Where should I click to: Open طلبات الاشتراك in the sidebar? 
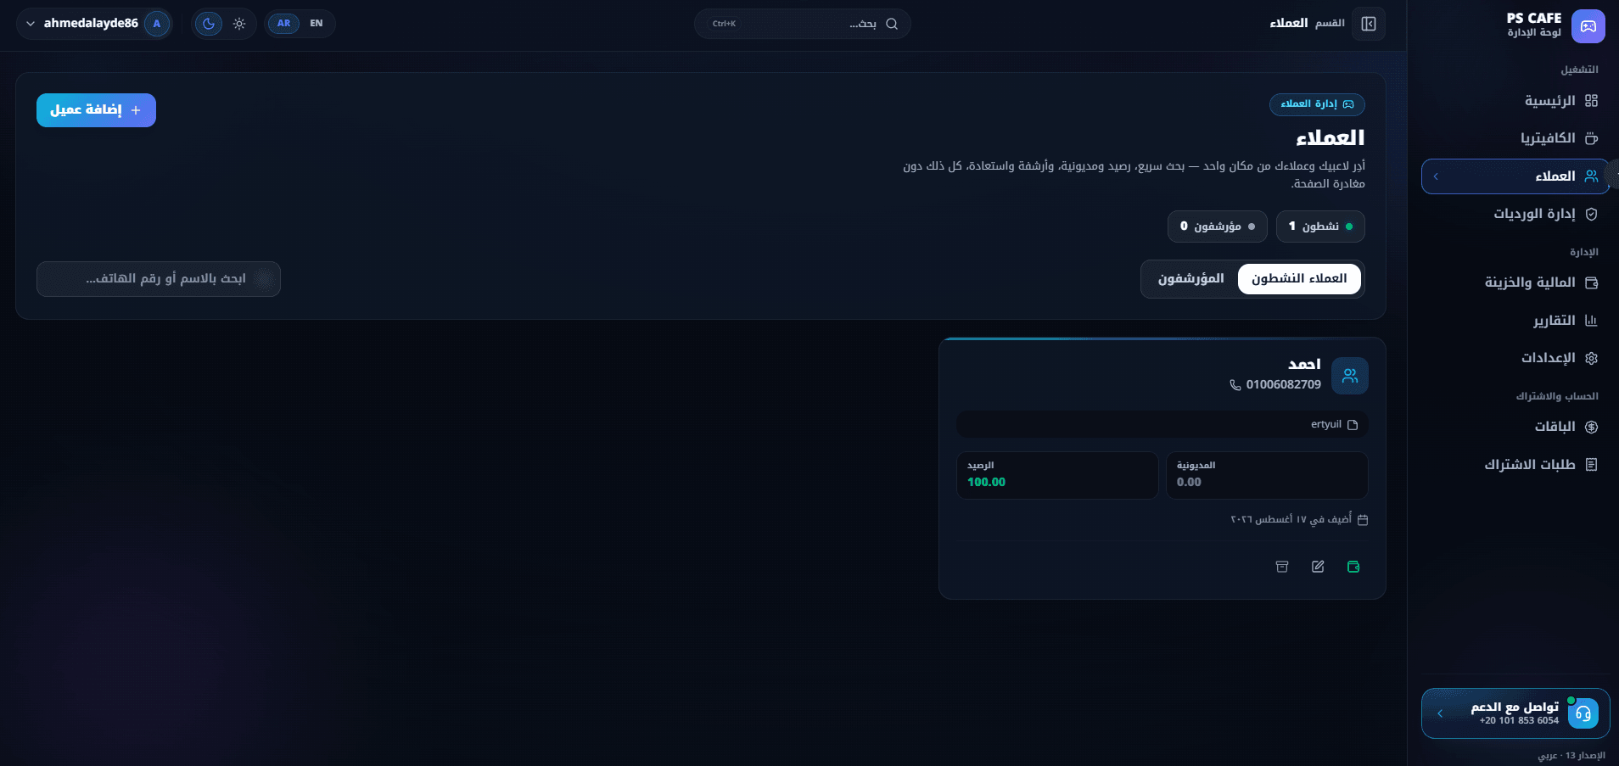pyautogui.click(x=1515, y=465)
